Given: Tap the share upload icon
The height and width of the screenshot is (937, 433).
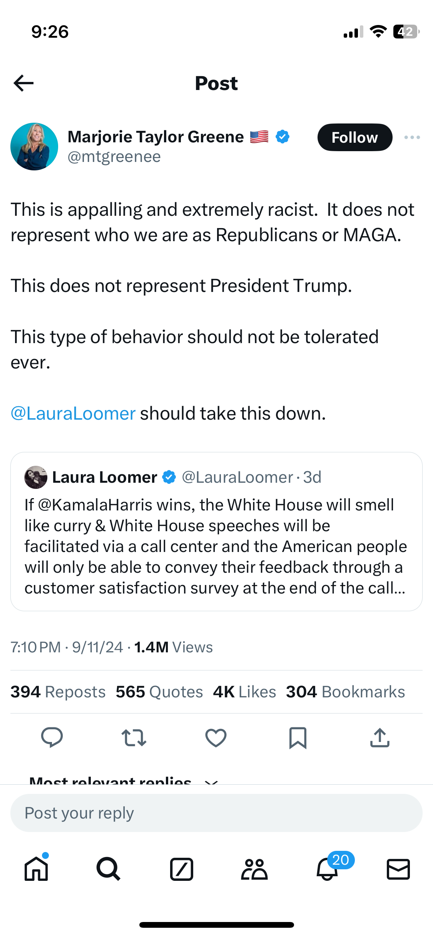Looking at the screenshot, I should (x=380, y=737).
